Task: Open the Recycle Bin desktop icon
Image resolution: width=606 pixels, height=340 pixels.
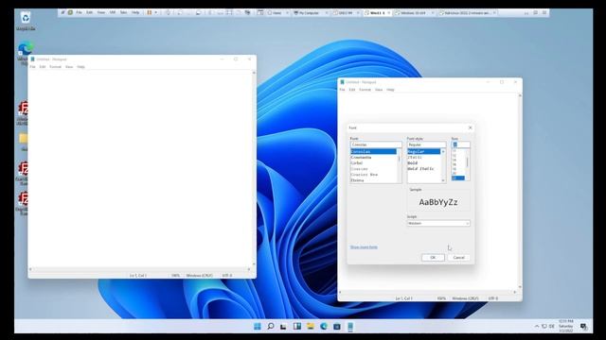Action: click(x=26, y=21)
